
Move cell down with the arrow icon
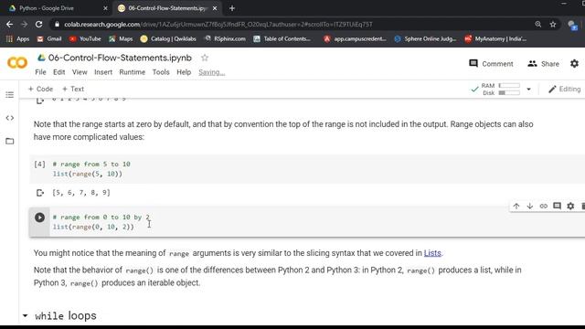530,206
